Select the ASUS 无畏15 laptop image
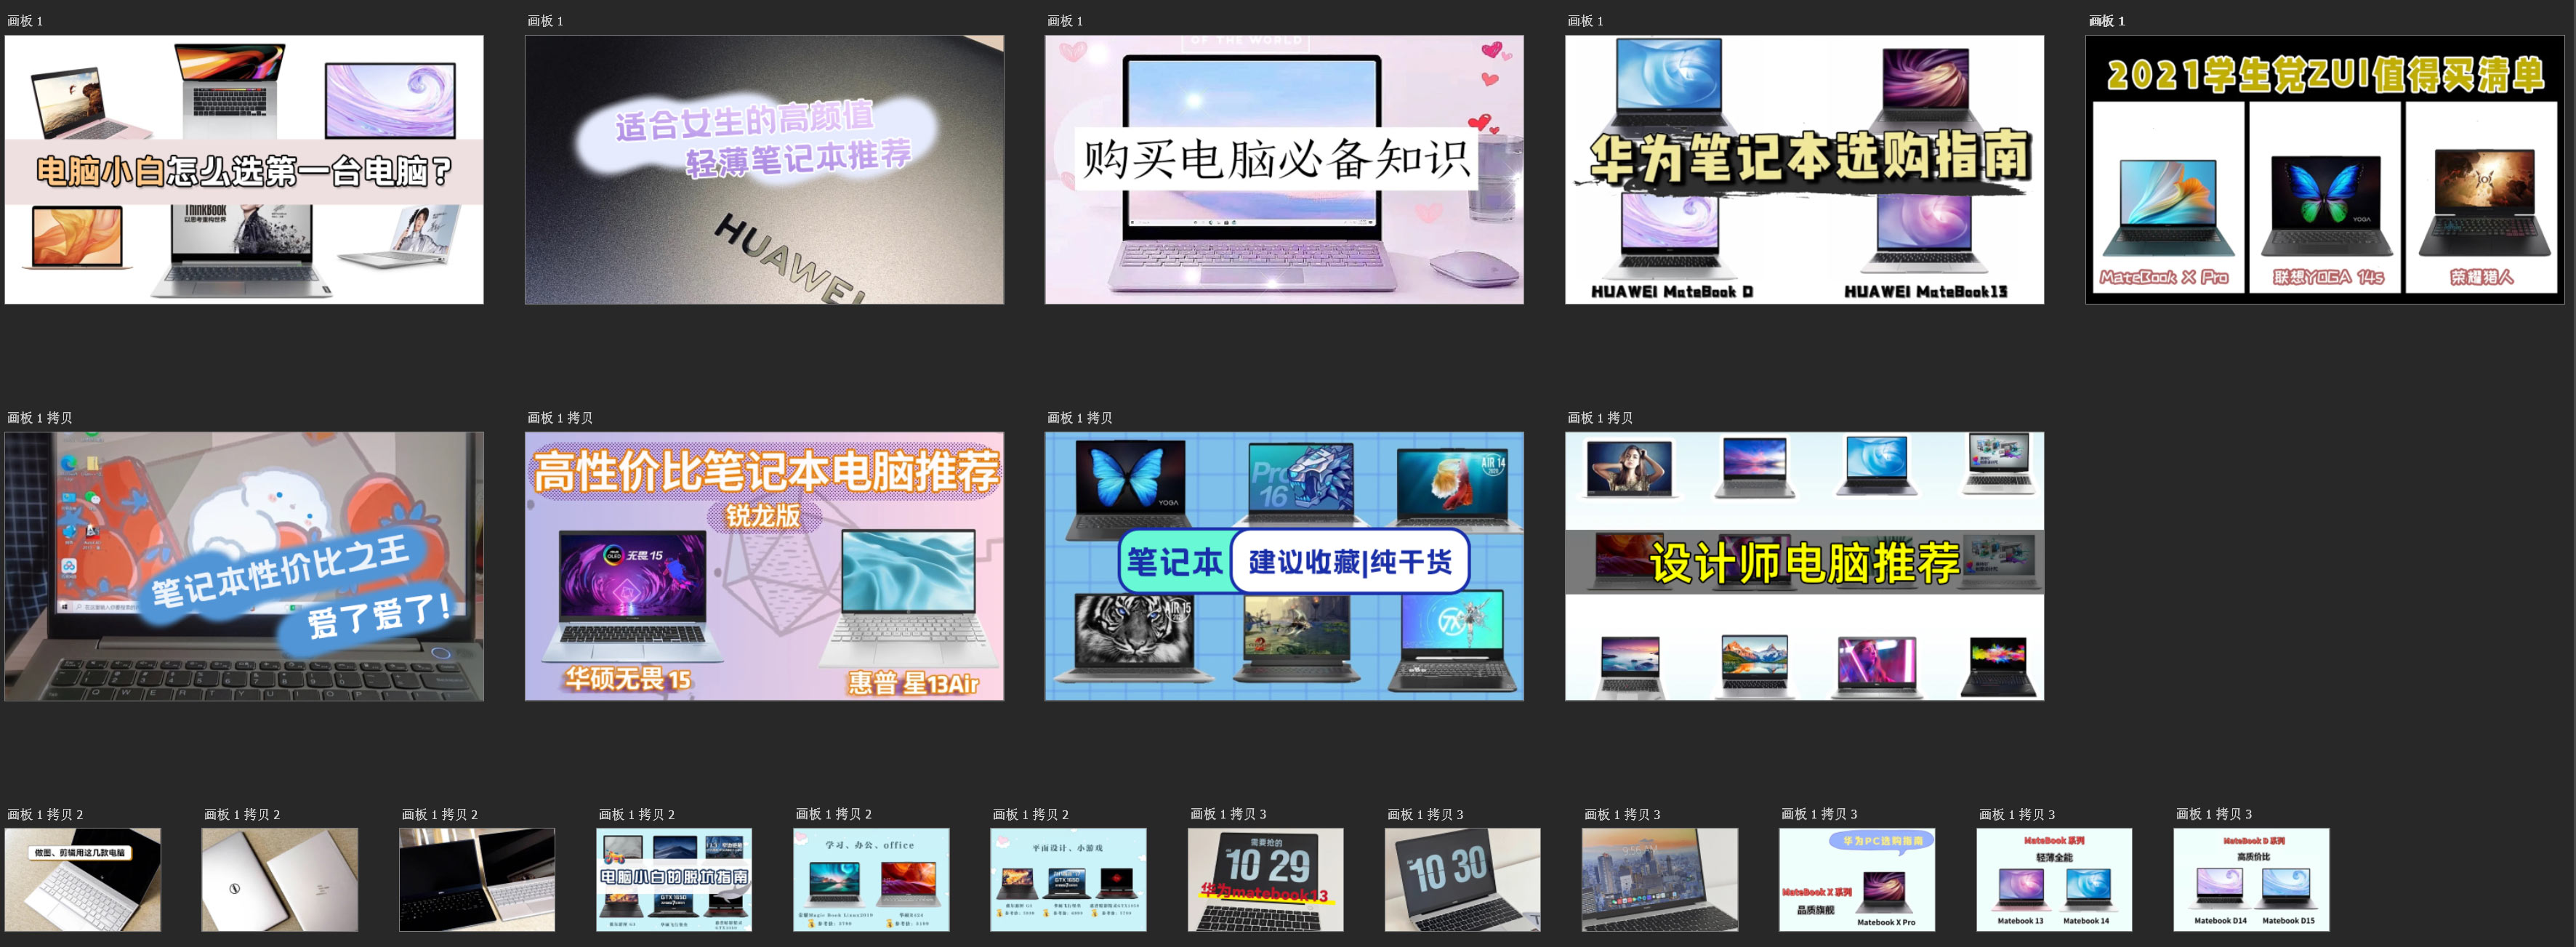Screen dimensions: 2576x947 tap(632, 596)
